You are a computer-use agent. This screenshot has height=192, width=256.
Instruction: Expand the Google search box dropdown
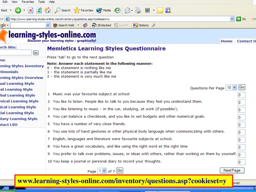[x=48, y=25]
